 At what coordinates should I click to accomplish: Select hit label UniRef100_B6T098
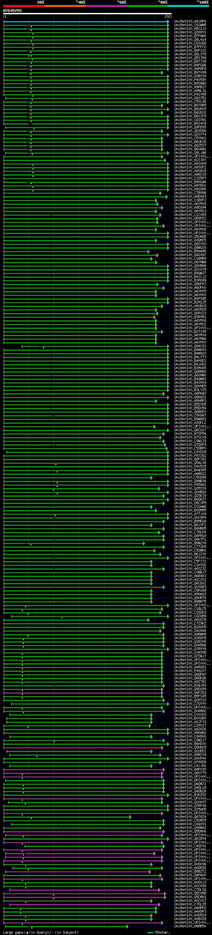click(190, 73)
